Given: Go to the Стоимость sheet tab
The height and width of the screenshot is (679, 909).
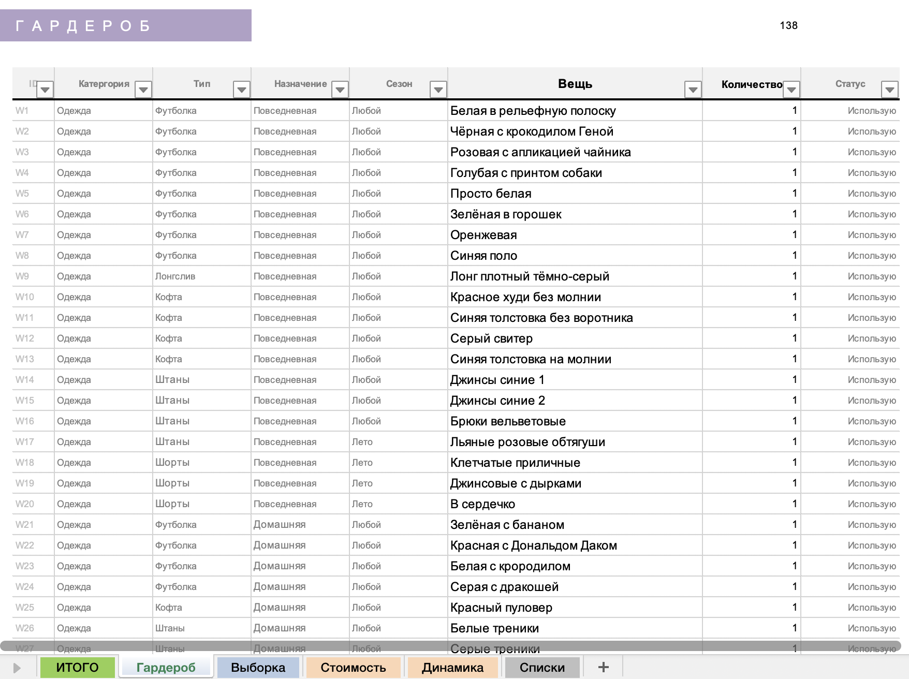Looking at the screenshot, I should click(x=353, y=668).
